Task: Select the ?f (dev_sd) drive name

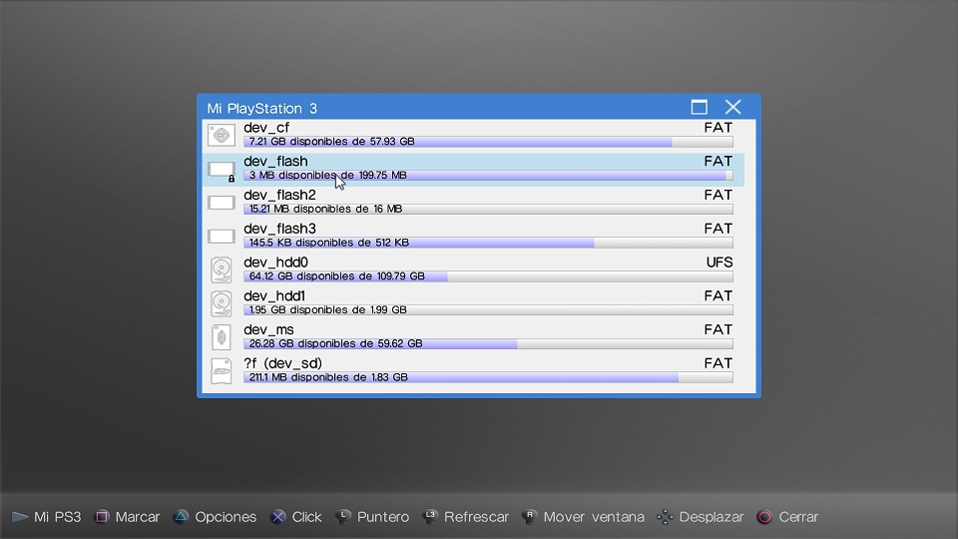Action: 282,363
